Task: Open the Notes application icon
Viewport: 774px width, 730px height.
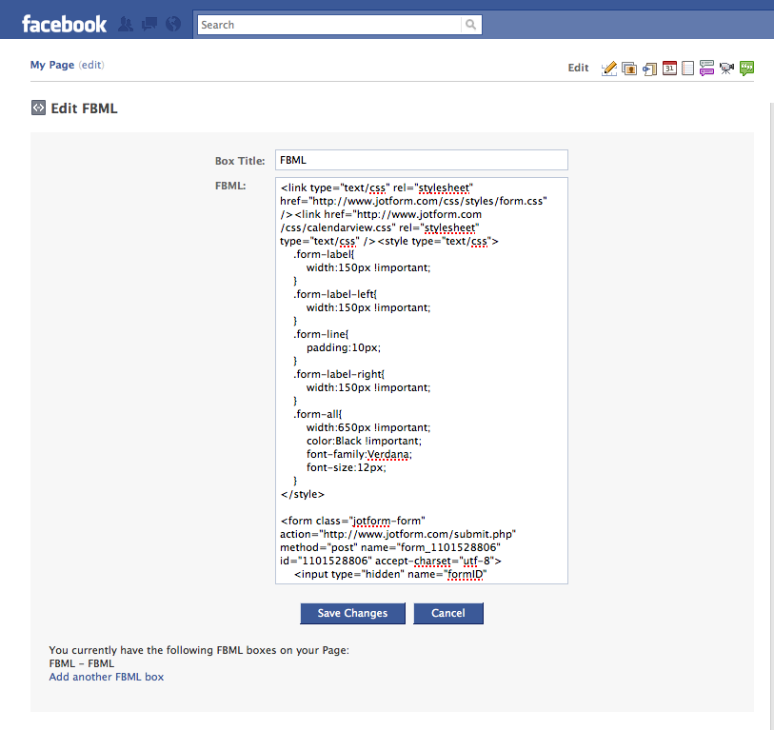Action: [687, 69]
